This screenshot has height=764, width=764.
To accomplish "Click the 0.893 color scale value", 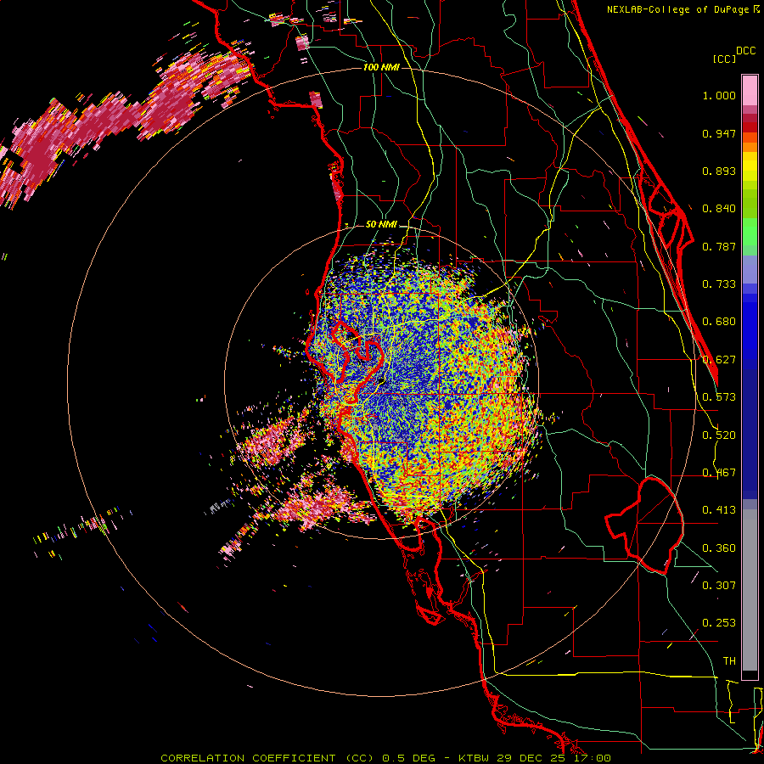I will (x=719, y=171).
